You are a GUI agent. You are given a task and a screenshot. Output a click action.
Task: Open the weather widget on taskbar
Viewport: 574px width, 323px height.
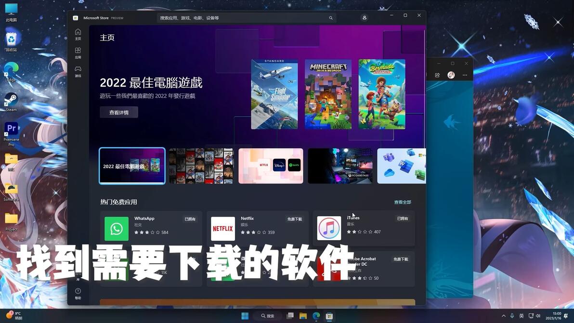point(14,315)
